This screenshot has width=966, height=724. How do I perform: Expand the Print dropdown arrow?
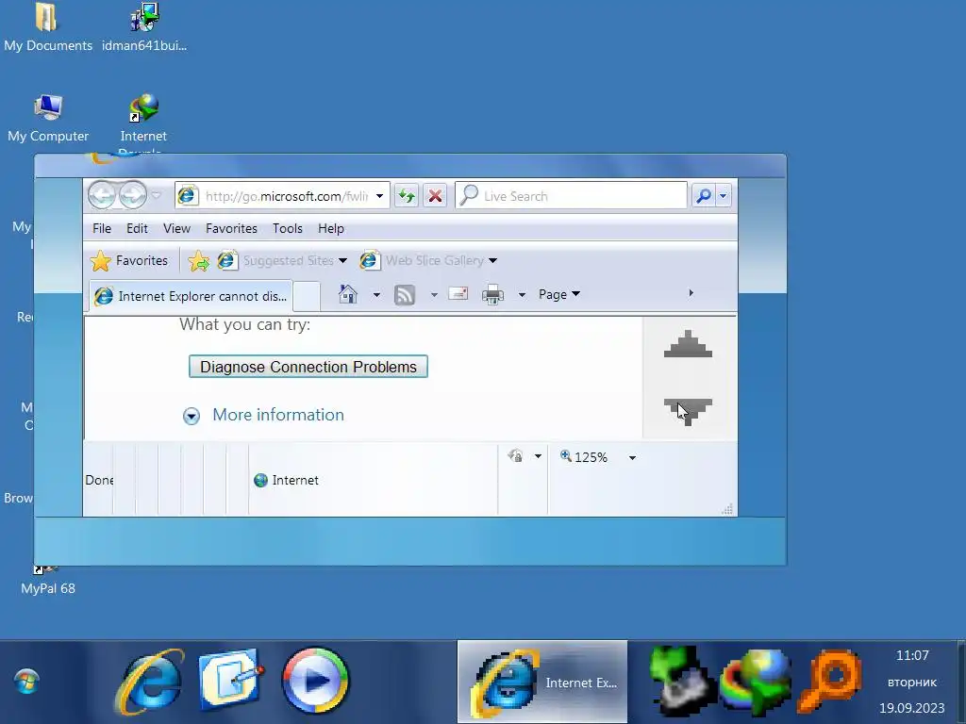[x=522, y=295]
